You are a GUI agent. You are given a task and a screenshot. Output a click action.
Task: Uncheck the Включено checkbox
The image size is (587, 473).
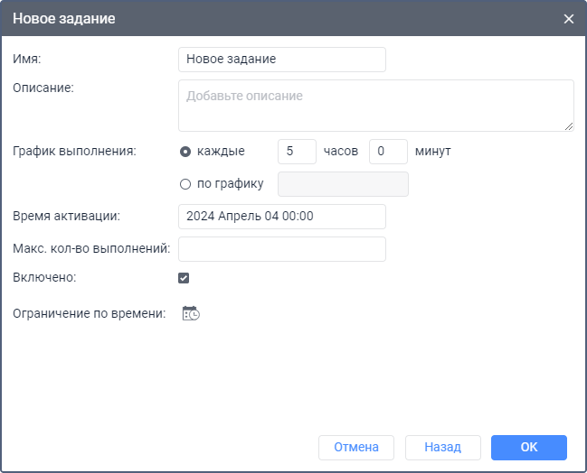pos(184,278)
